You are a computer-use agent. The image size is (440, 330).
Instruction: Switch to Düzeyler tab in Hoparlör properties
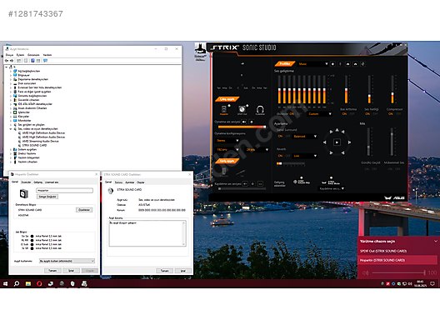pyautogui.click(x=26, y=182)
